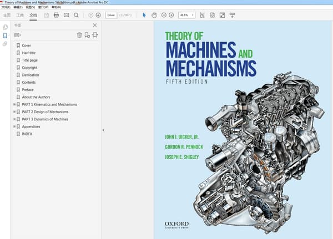The width and height of the screenshot is (333, 239).
Task: Select PART 3 Dynamics of Machines bookmark
Action: point(45,119)
